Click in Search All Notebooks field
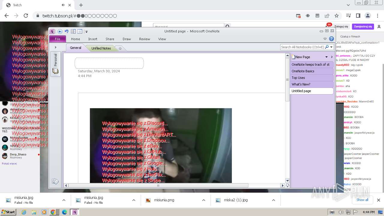The image size is (384, 216). [302, 47]
